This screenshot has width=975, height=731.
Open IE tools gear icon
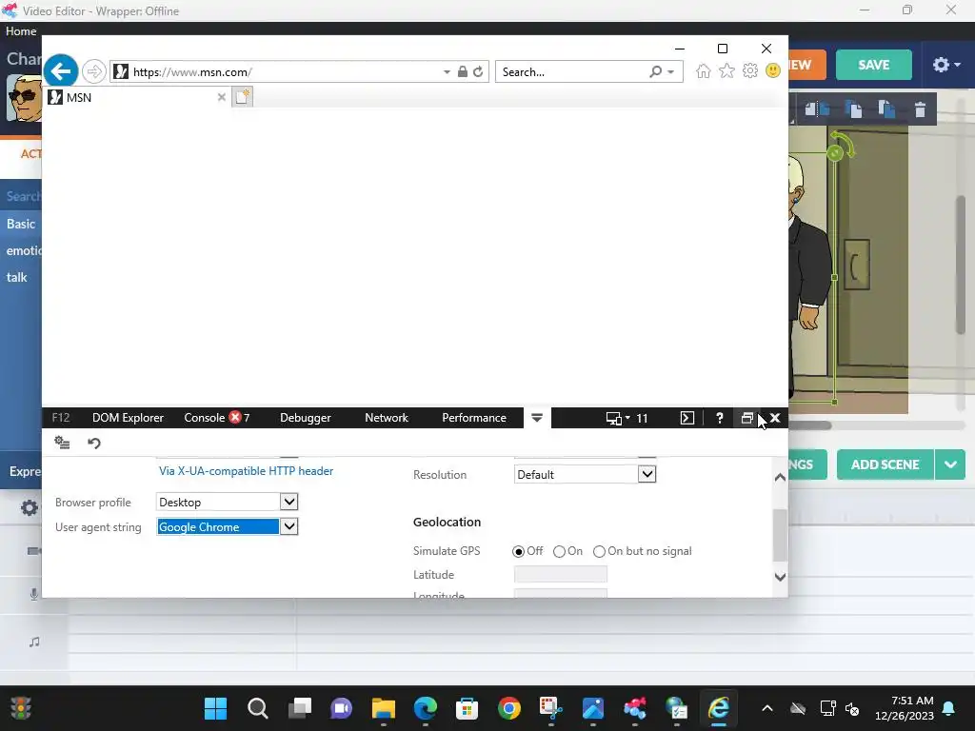click(750, 70)
